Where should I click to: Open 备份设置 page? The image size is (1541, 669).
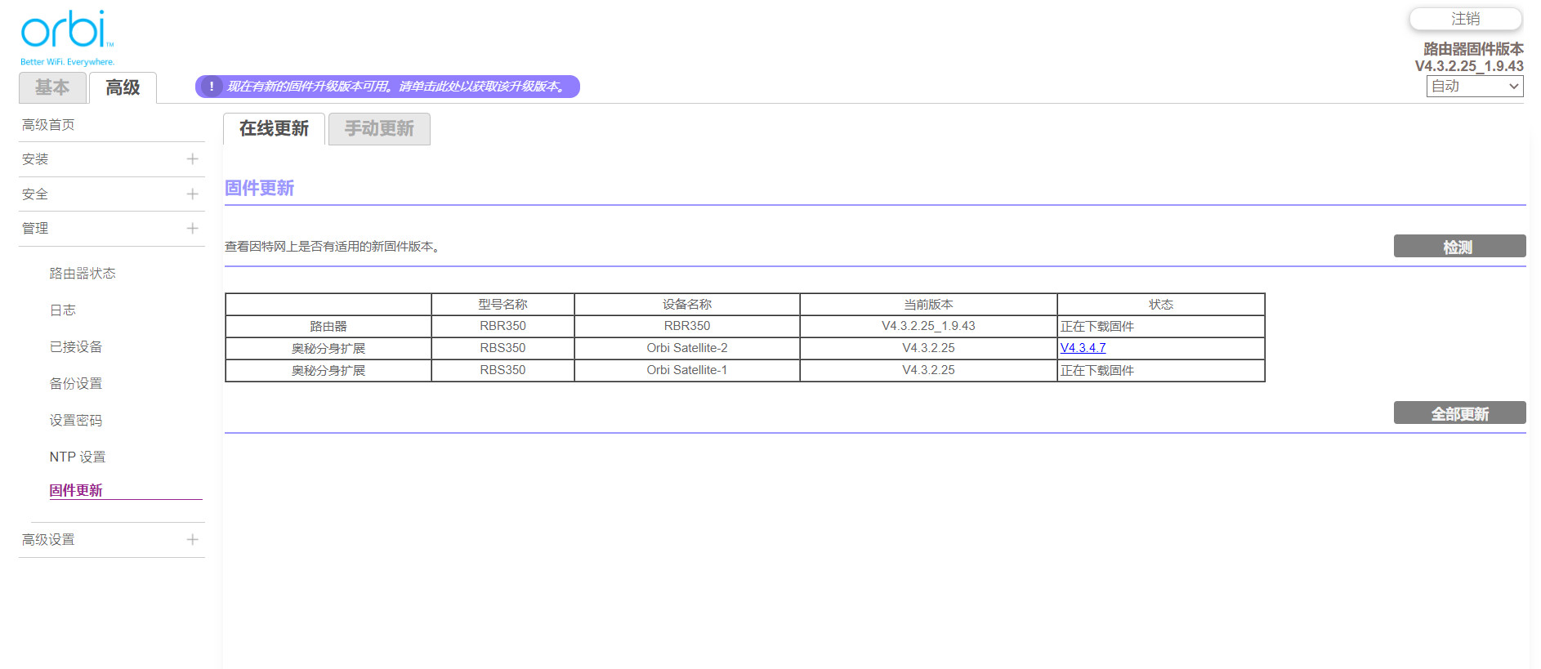coord(76,384)
